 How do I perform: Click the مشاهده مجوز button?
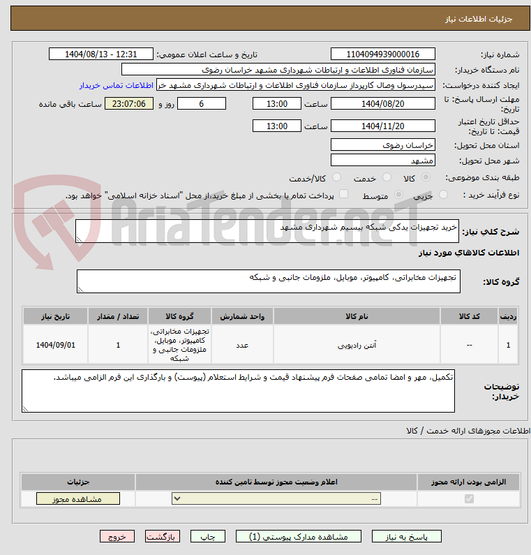click(x=78, y=498)
